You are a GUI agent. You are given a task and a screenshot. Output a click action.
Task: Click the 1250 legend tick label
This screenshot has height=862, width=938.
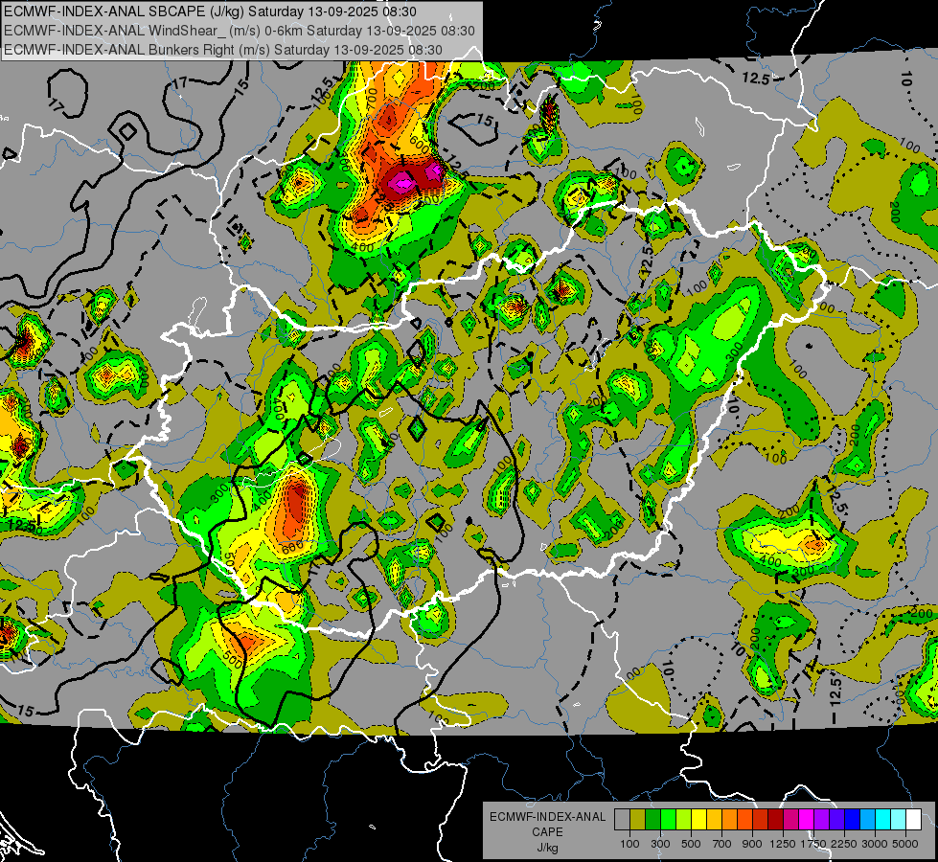(783, 844)
